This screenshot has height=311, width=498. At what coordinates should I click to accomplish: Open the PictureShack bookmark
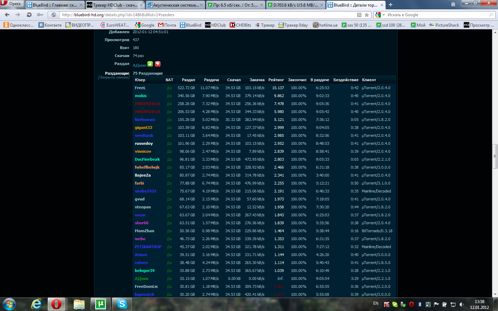[444, 25]
